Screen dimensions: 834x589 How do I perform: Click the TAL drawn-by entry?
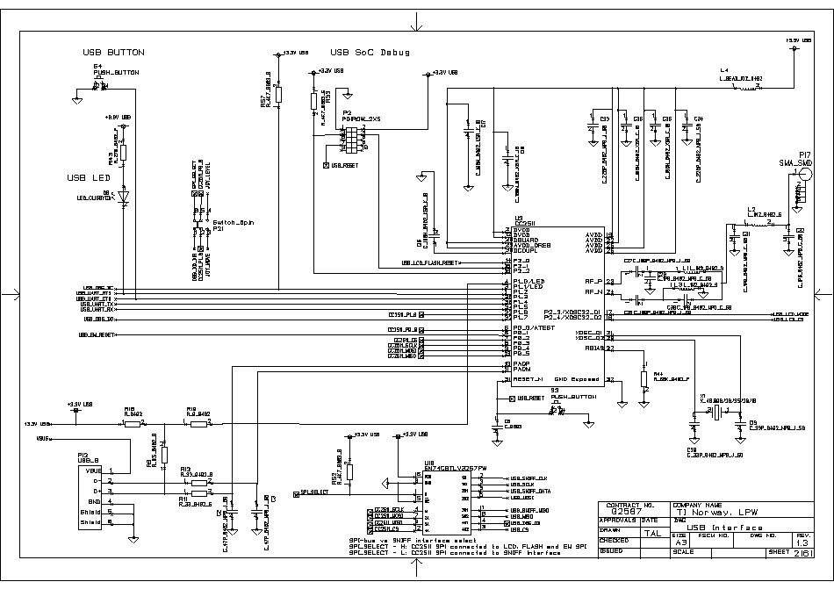[652, 533]
